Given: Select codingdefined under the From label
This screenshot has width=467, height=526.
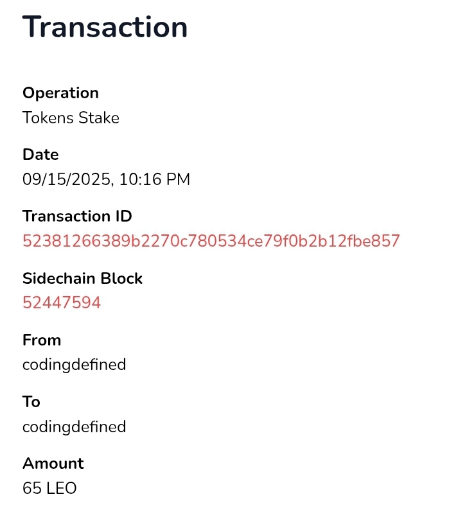Looking at the screenshot, I should coord(74,365).
